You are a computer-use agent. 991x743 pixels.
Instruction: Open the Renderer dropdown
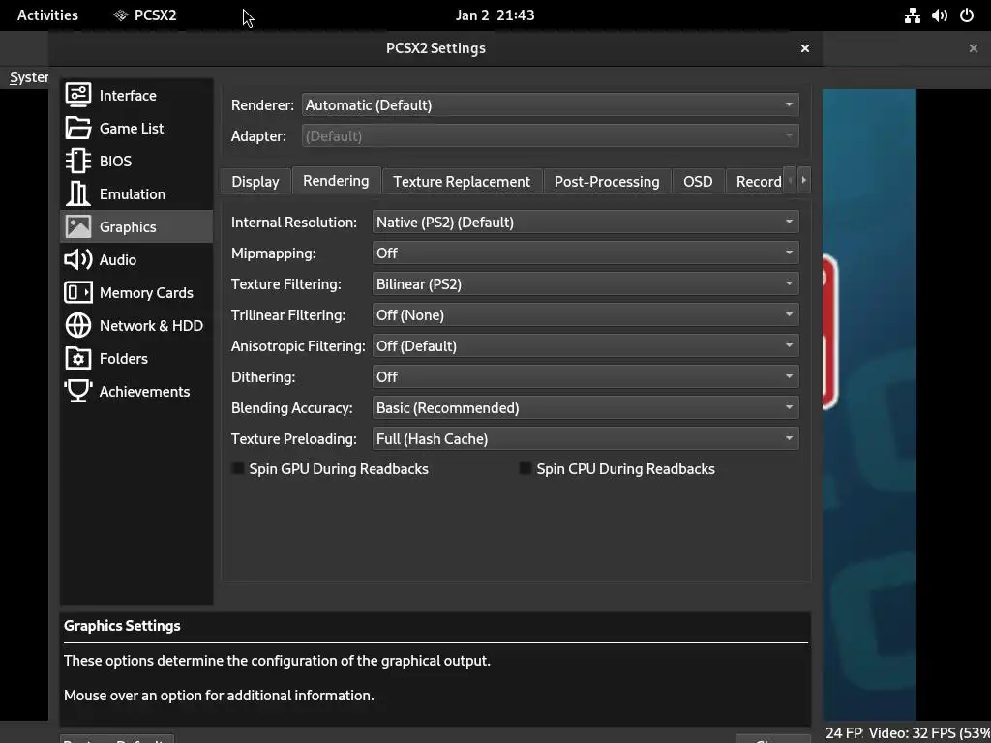550,104
